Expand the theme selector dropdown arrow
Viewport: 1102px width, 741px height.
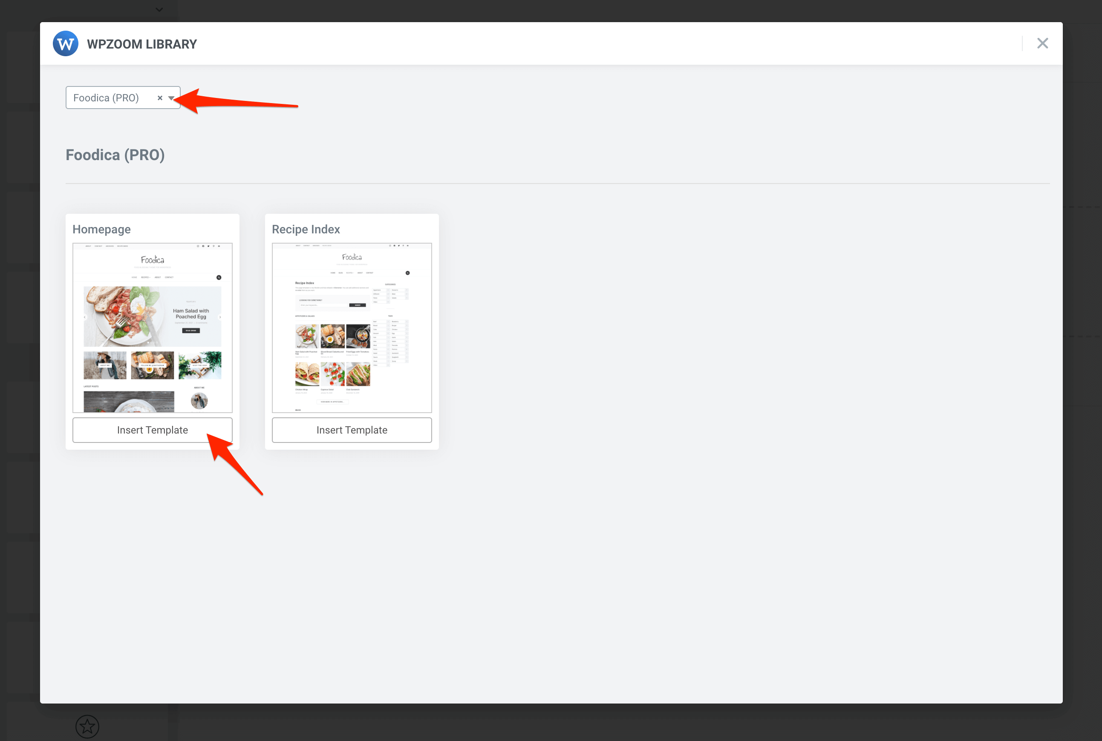point(171,98)
